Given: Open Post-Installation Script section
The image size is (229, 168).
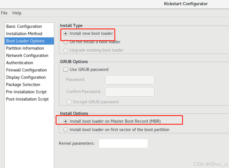Looking at the screenshot, I should click(x=27, y=99).
